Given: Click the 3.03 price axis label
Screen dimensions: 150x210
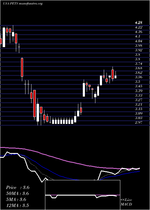Looking at the screenshot, I should 138,118.
